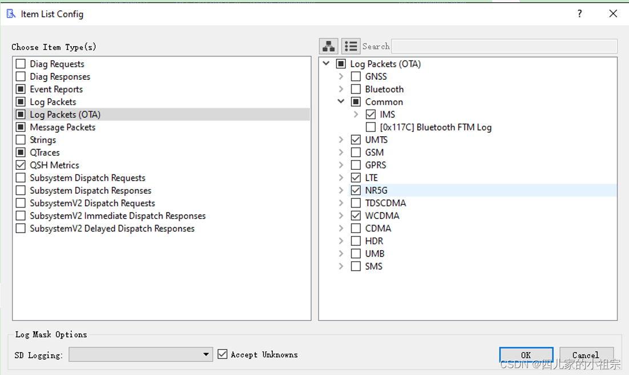Expand the GNSS tree node
The height and width of the screenshot is (375, 629).
[x=341, y=76]
